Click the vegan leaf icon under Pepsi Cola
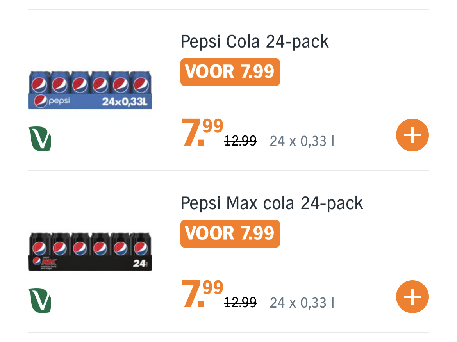The image size is (457, 342). (40, 139)
